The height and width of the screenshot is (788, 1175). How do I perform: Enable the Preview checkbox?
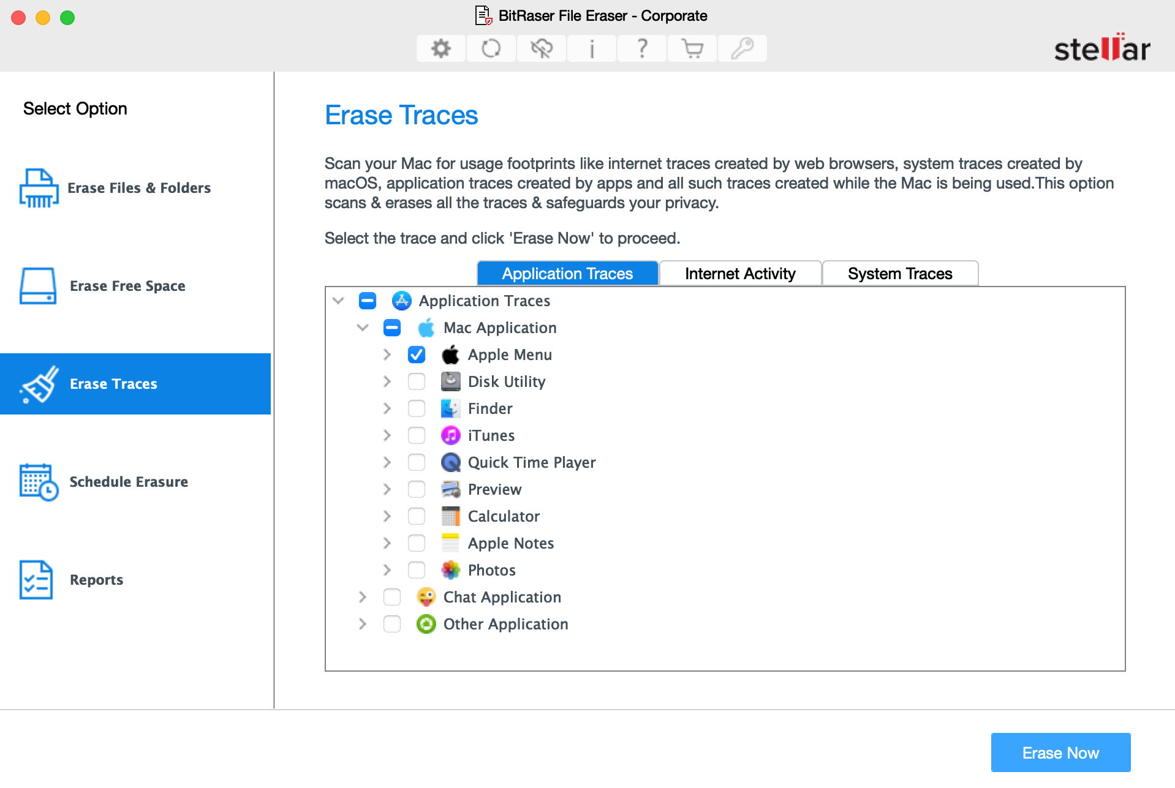pyautogui.click(x=417, y=489)
